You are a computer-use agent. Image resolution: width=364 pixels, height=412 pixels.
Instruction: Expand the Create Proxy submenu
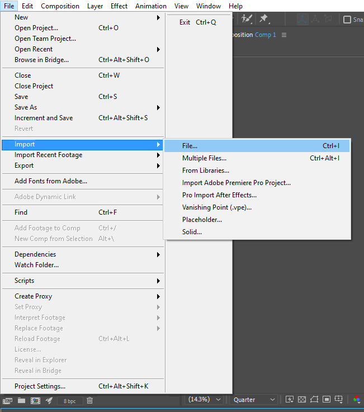[83, 296]
